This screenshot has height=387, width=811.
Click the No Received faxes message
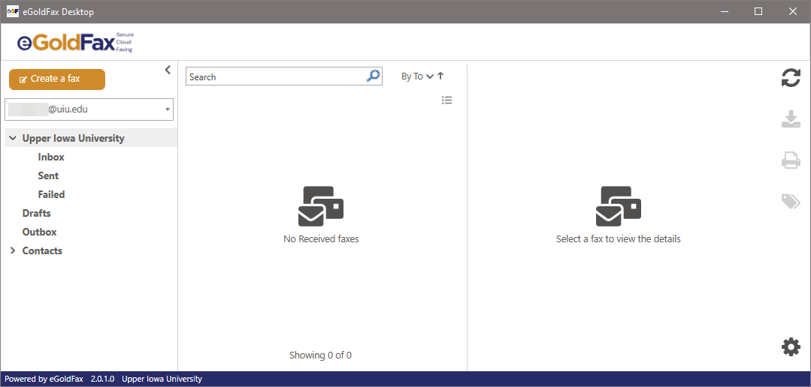(x=321, y=239)
